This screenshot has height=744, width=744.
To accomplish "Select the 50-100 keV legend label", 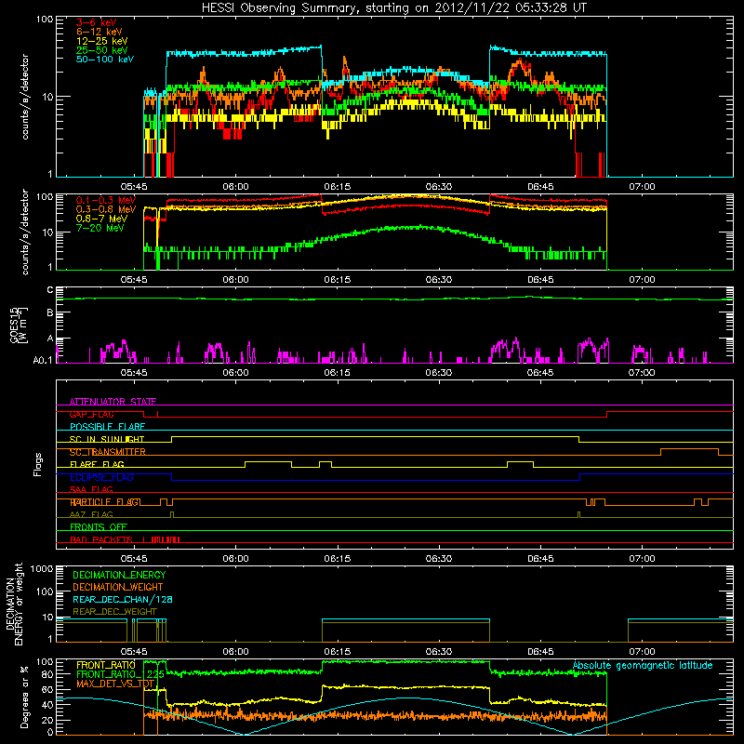I will tap(105, 60).
